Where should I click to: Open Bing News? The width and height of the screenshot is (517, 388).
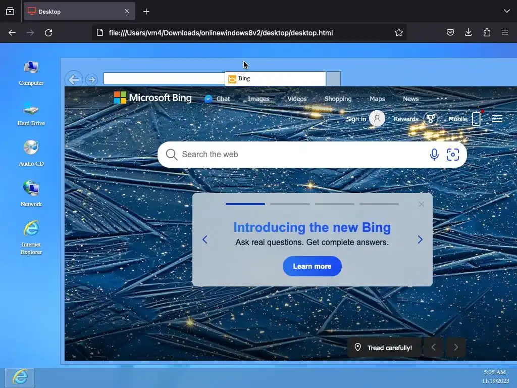410,99
